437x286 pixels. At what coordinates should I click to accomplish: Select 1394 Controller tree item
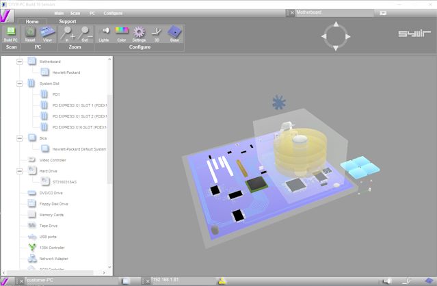coord(52,248)
